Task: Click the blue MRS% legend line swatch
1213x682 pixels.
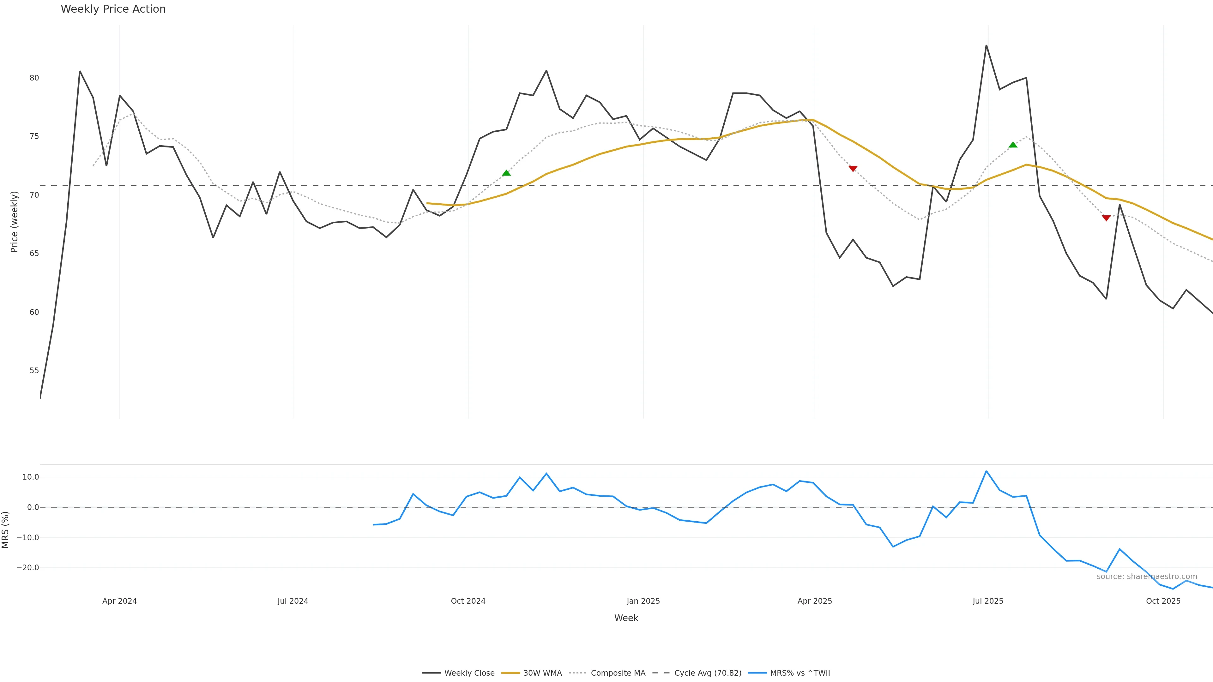Action: click(x=757, y=673)
